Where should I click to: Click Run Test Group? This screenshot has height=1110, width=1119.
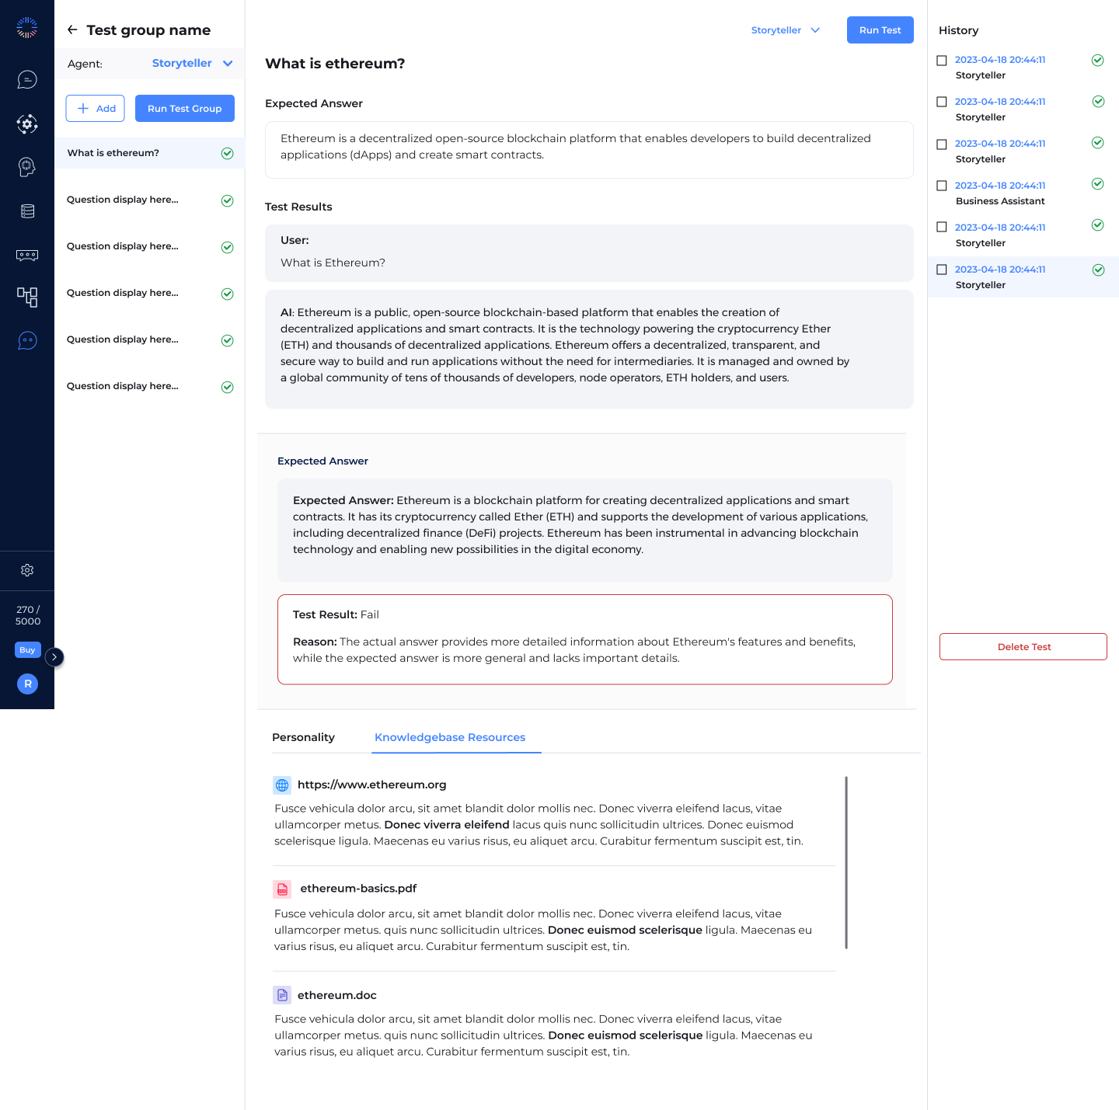(x=185, y=109)
